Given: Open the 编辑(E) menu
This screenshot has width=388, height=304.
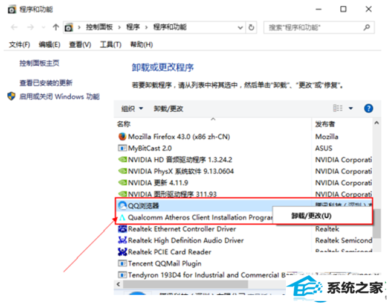Looking at the screenshot, I should coord(50,45).
